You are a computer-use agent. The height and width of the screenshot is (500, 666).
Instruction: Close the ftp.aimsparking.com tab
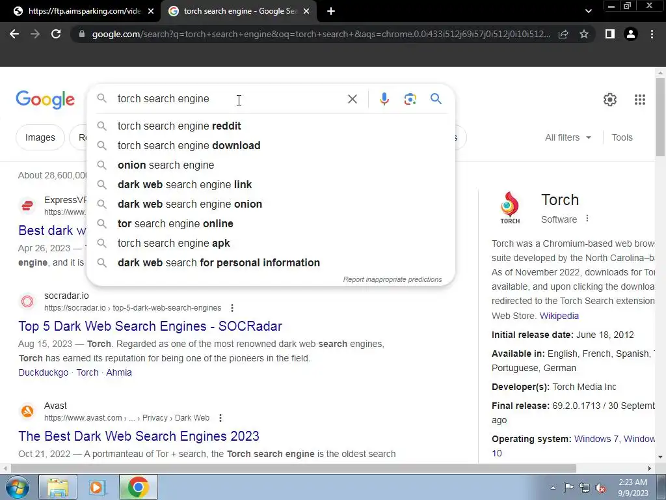[151, 11]
